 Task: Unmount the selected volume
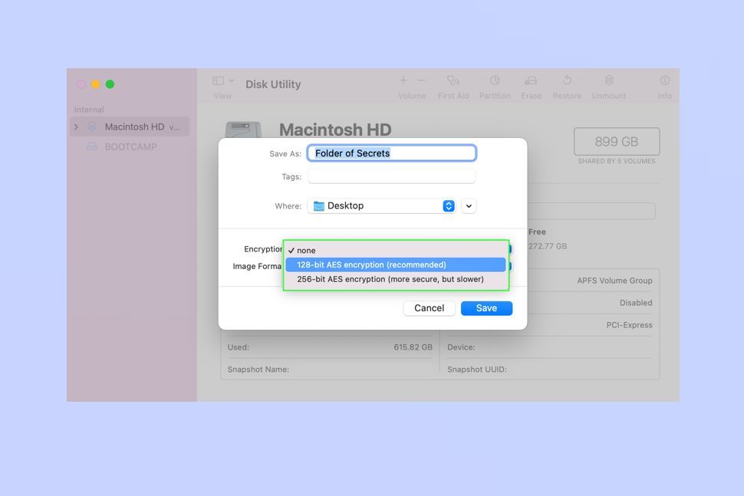pos(608,83)
